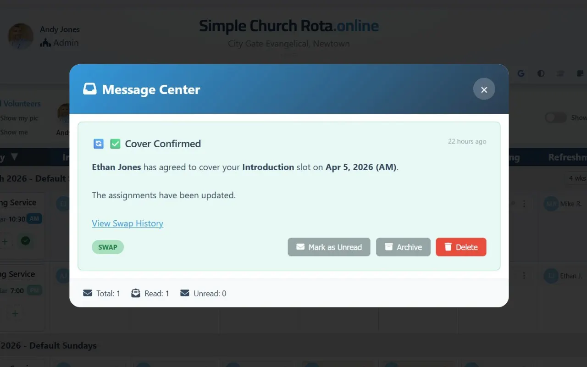Click the 22 hours ago timestamp
This screenshot has width=587, height=367.
pos(467,141)
